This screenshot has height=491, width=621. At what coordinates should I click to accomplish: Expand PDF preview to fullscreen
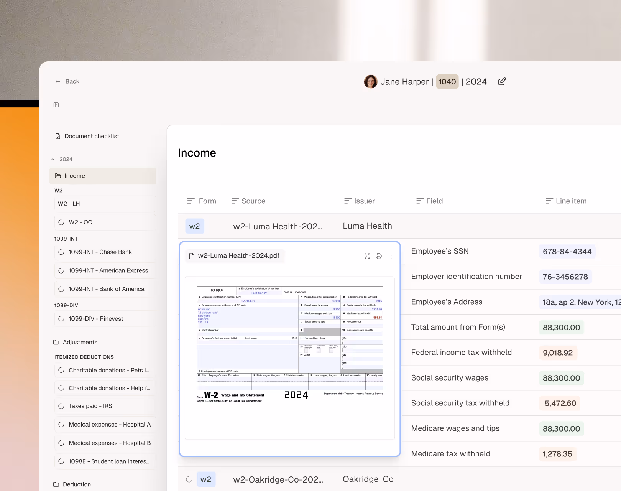click(367, 256)
